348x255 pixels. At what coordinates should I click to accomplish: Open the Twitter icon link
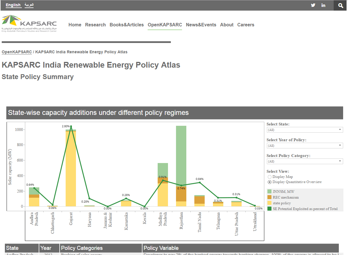pos(313,5)
